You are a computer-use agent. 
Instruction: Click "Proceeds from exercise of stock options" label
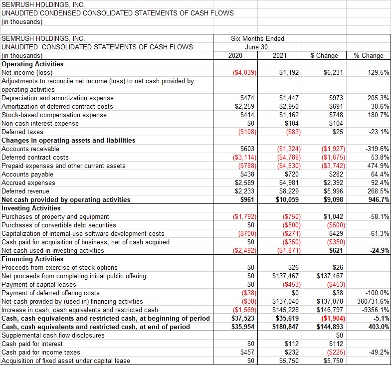59,267
